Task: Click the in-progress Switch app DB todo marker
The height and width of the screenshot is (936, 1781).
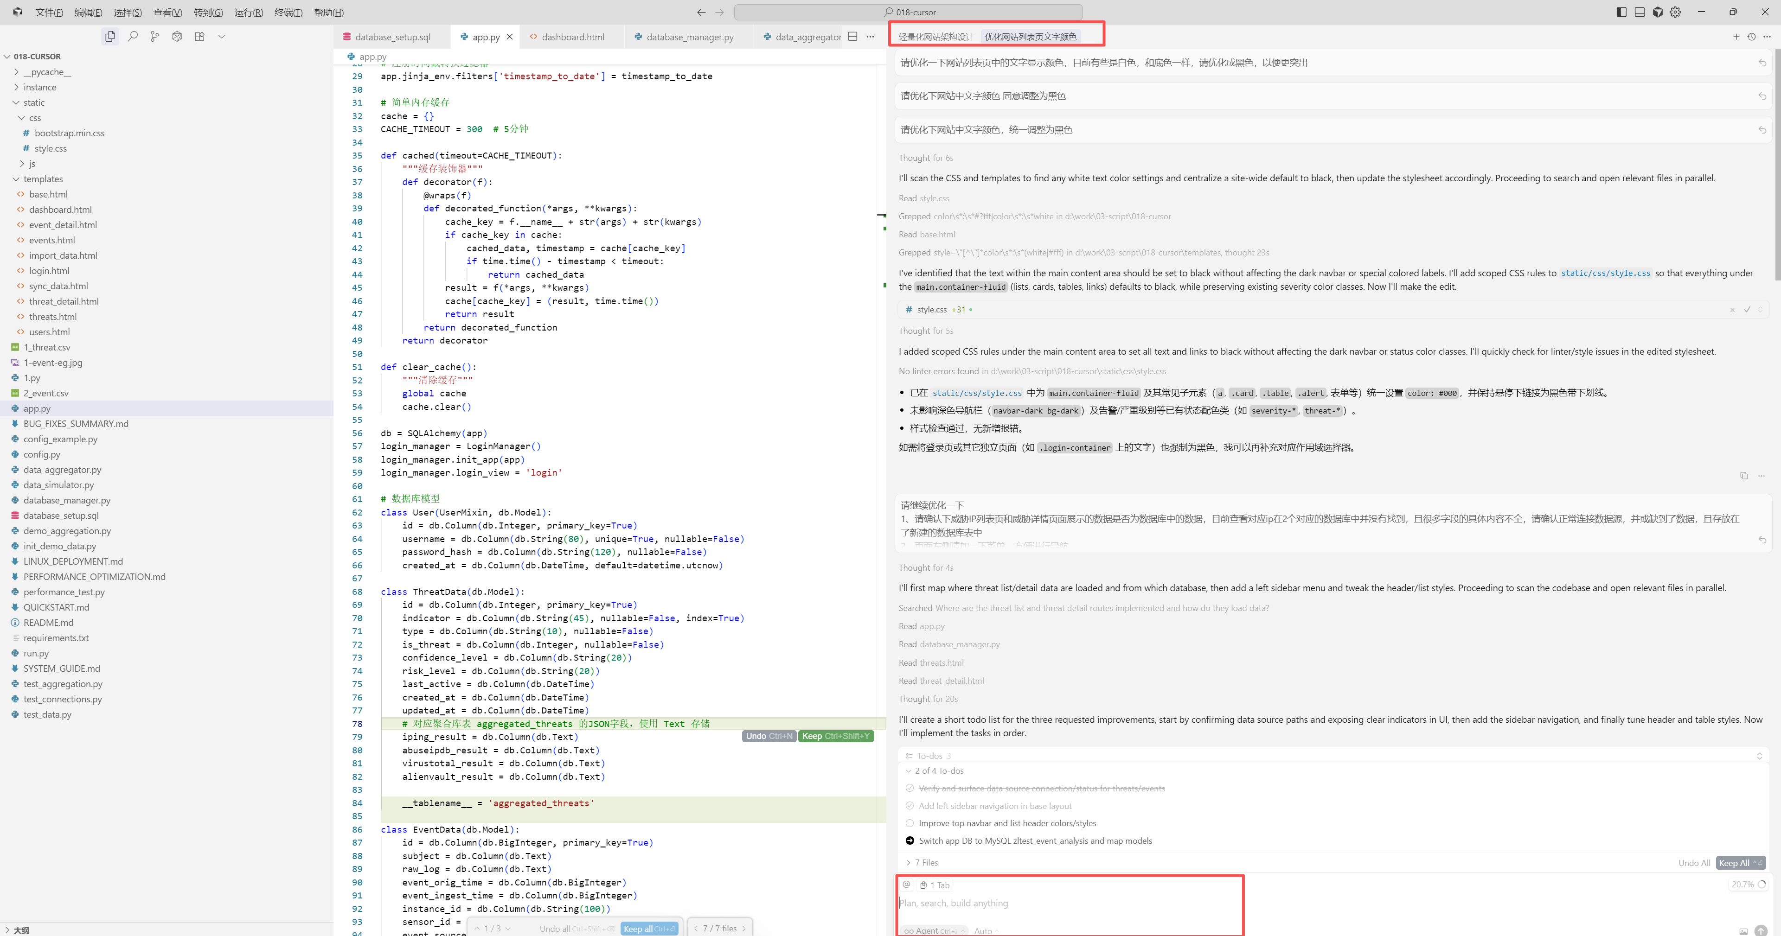Action: click(910, 841)
